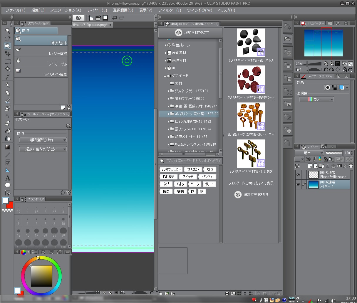Open the フィルター(I) menu
357x303 pixels.
[x=170, y=10]
